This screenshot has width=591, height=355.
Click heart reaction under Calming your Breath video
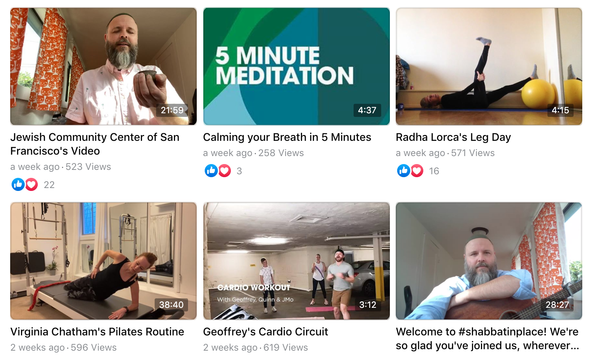tap(225, 171)
